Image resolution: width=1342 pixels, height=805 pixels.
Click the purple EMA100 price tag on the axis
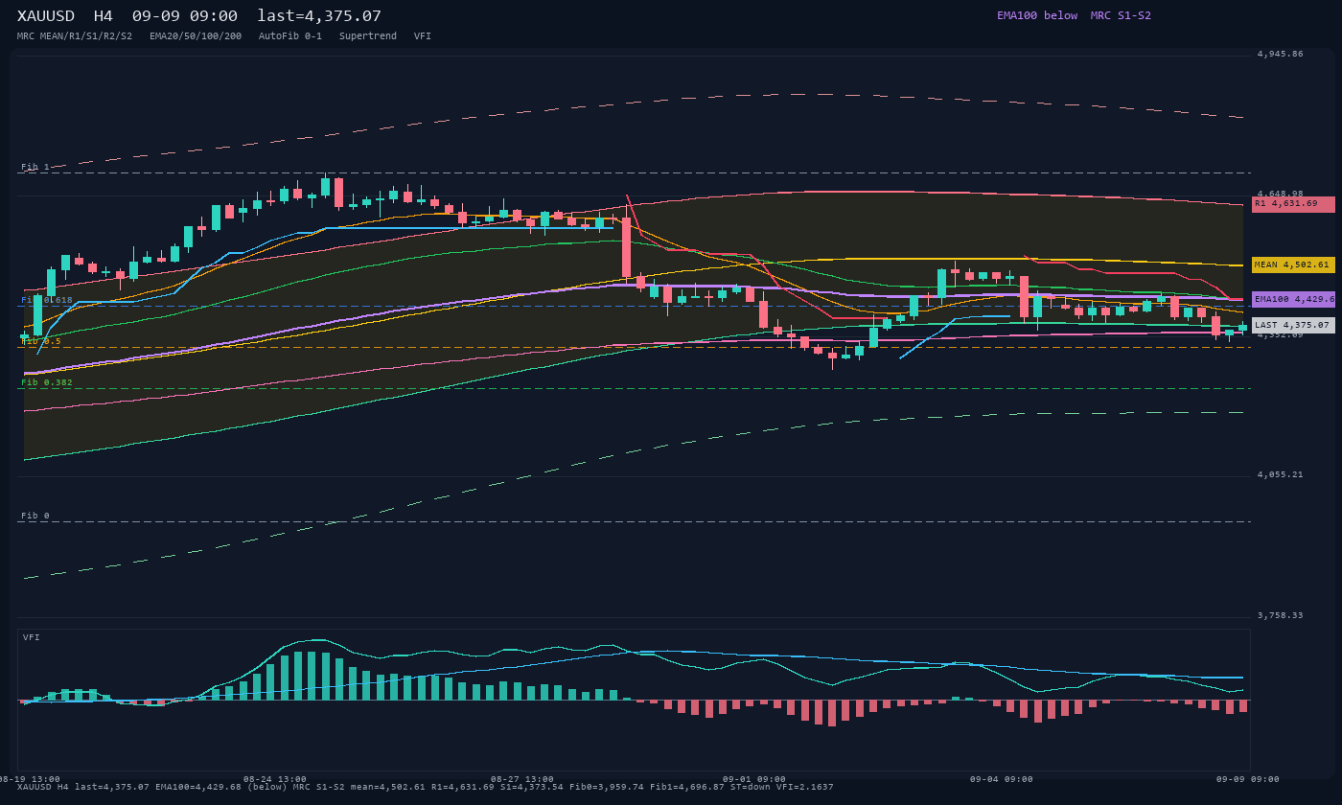1293,299
